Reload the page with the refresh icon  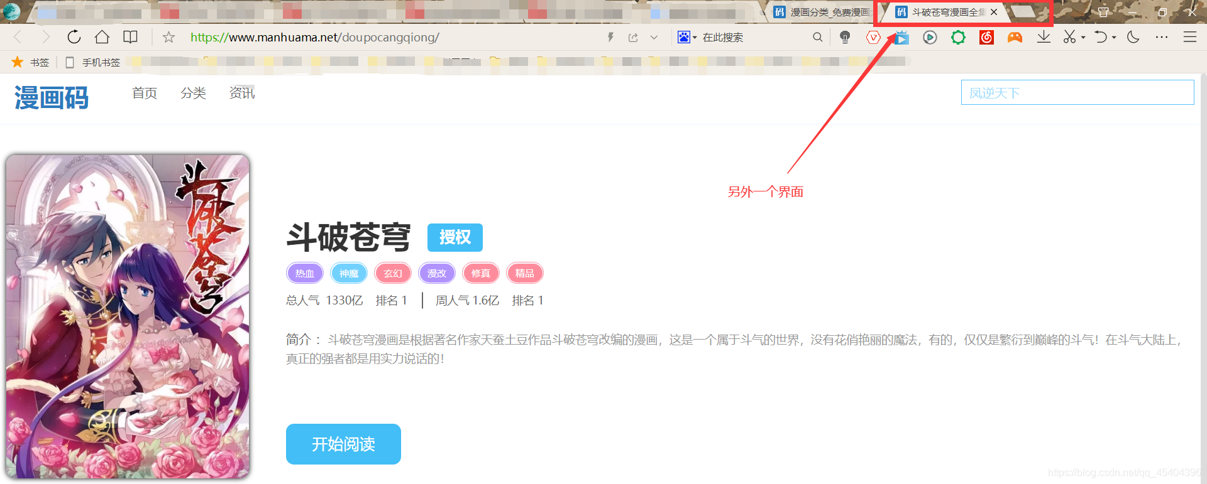click(x=74, y=37)
